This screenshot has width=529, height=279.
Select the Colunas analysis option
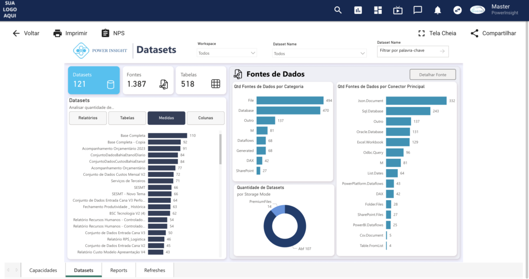205,118
